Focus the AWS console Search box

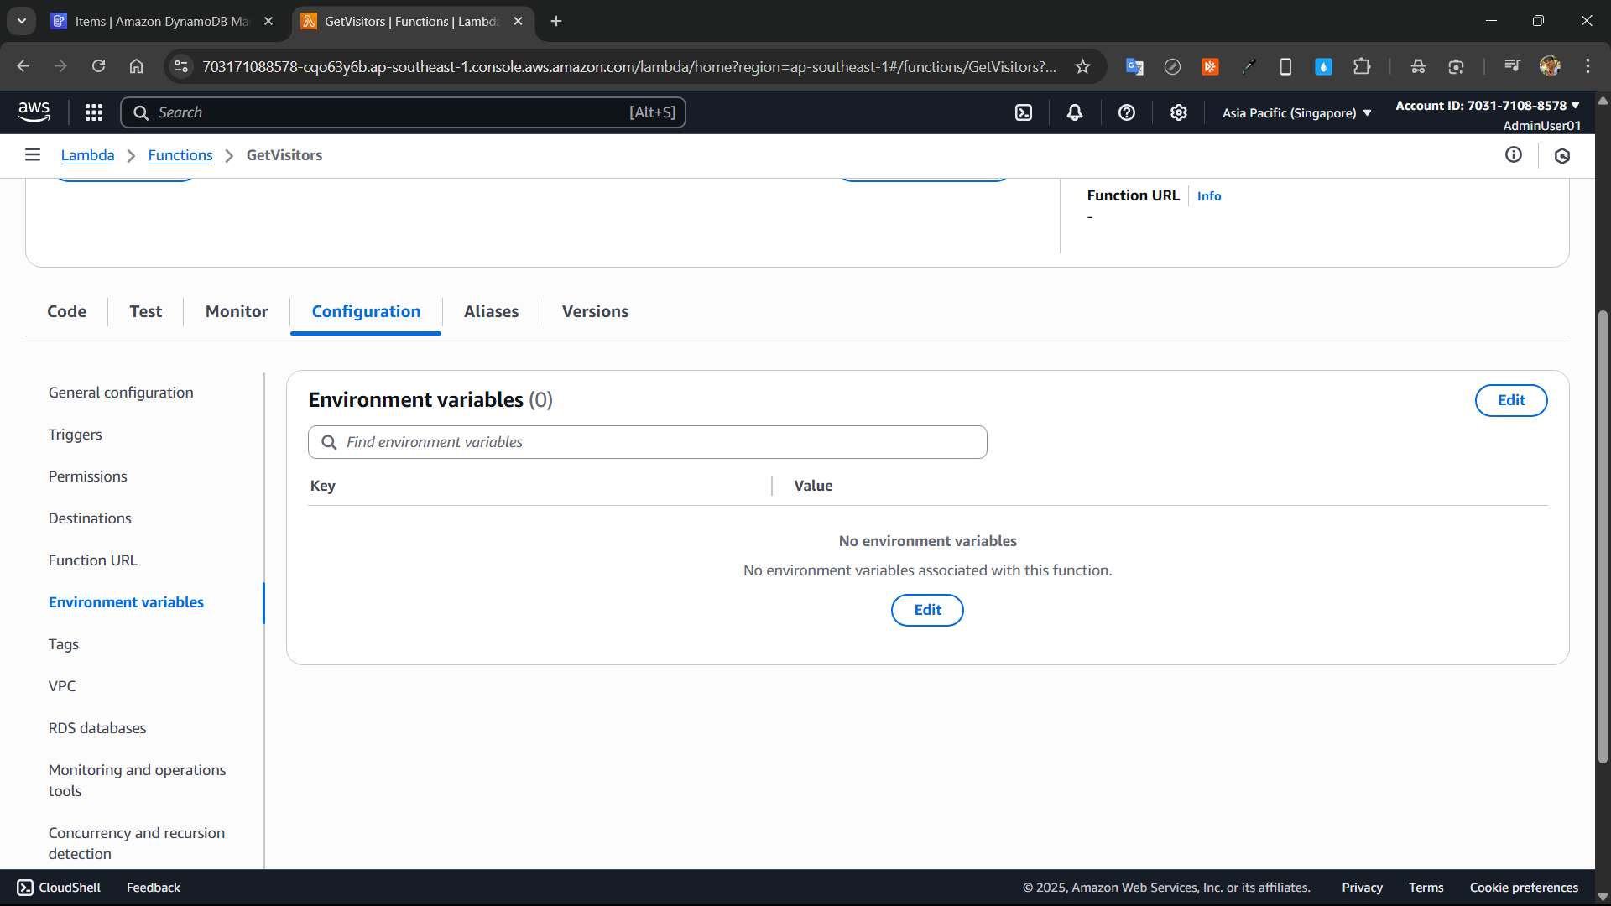tap(403, 112)
